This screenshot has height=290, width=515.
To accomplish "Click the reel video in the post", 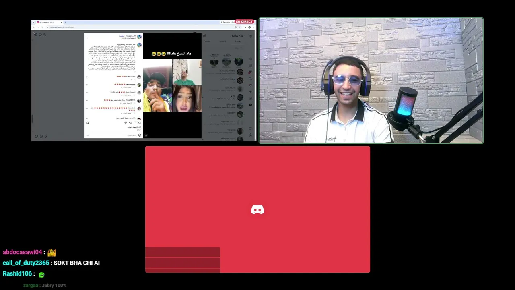I will [172, 85].
